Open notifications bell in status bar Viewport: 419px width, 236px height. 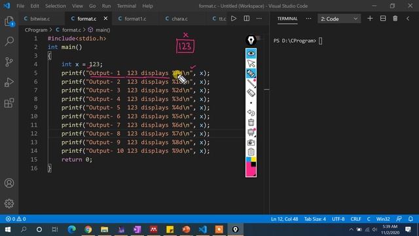coord(410,219)
